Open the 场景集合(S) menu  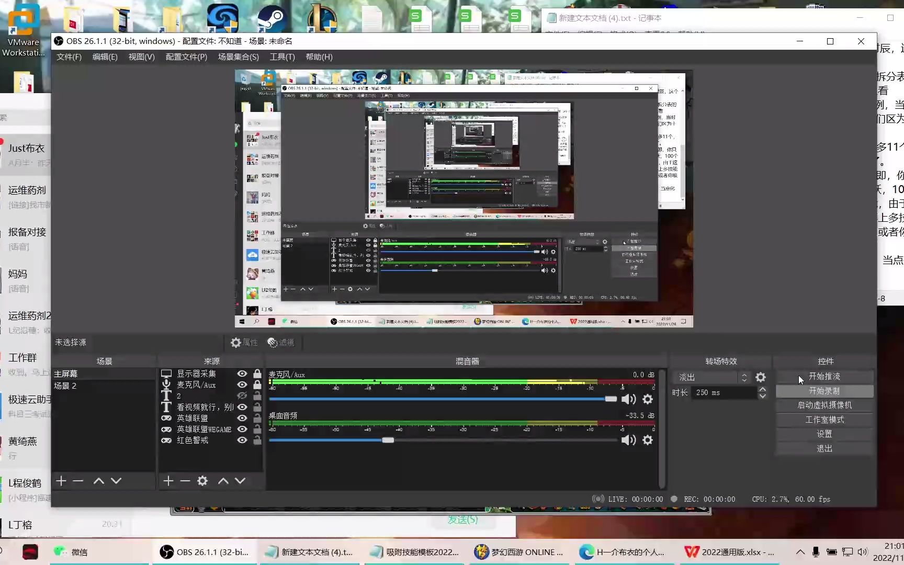click(x=239, y=57)
